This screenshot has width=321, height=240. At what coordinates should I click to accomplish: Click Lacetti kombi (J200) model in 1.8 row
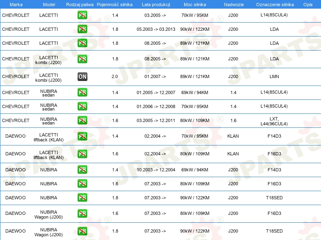point(48,60)
